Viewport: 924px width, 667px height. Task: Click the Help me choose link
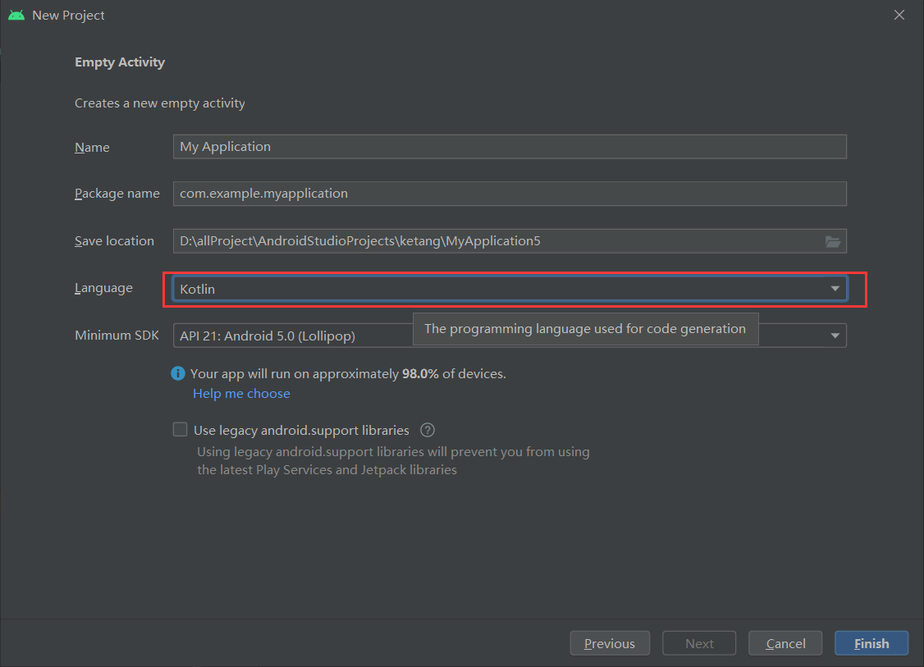tap(241, 394)
